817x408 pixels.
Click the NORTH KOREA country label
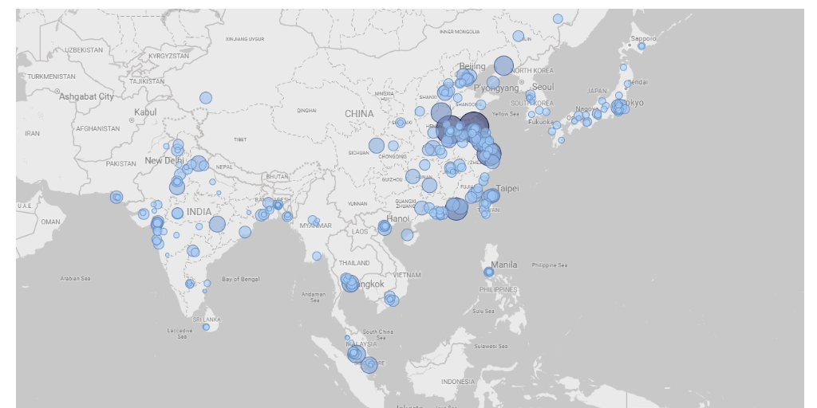(532, 70)
